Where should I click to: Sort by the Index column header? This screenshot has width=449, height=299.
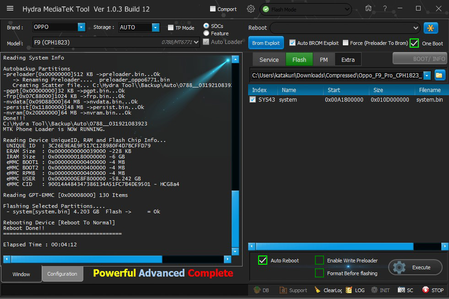[263, 90]
